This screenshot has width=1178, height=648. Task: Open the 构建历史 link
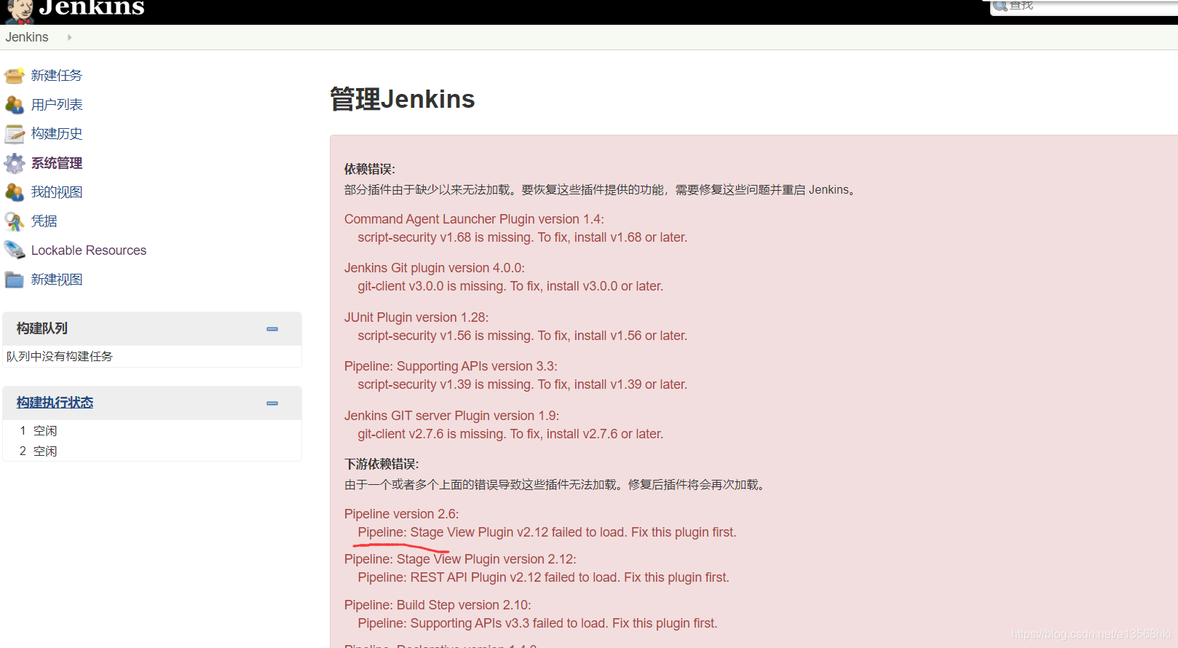click(x=57, y=134)
